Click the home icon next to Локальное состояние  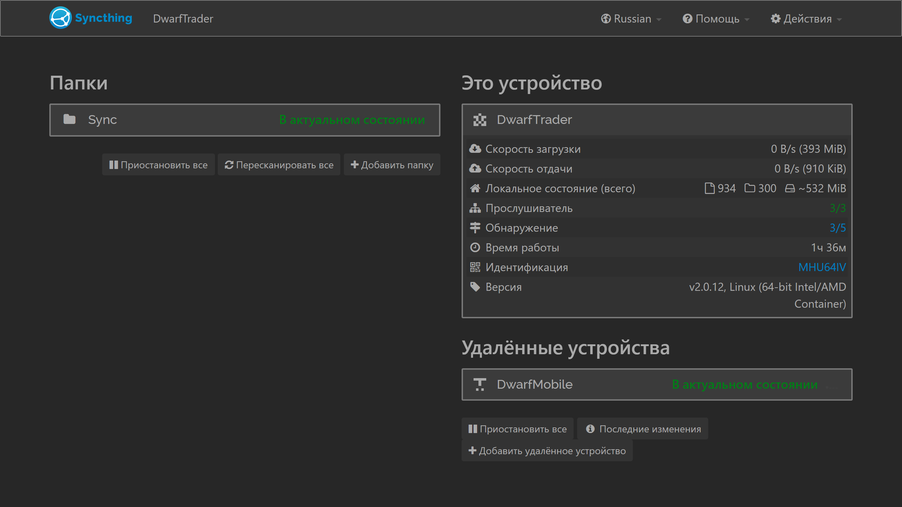click(x=476, y=188)
